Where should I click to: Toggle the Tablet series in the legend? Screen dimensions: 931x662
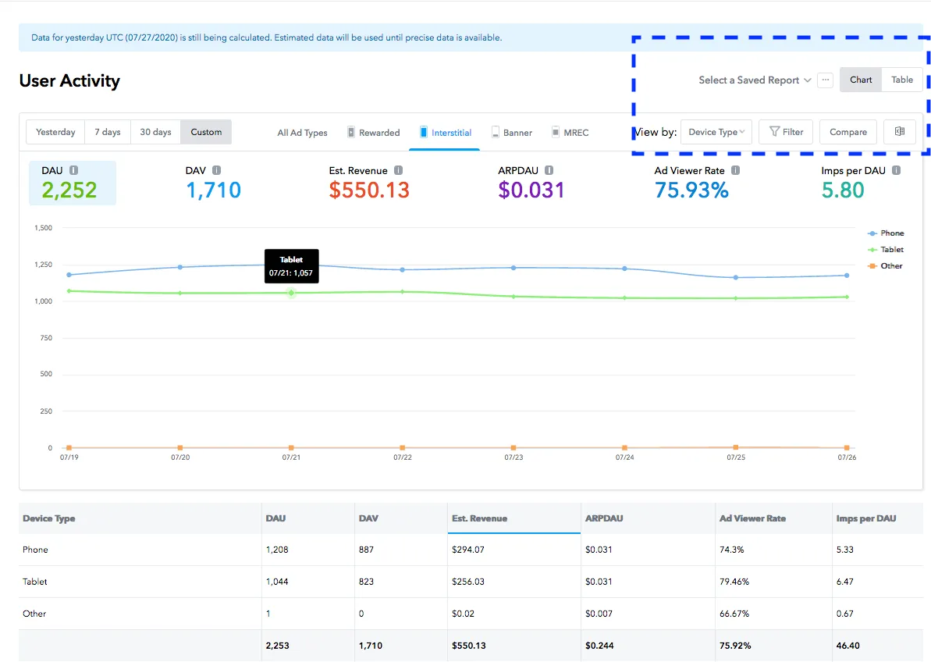point(886,250)
